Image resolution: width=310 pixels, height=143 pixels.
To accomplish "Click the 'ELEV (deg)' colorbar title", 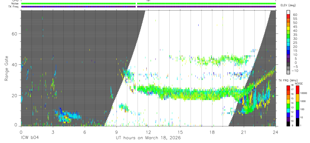I will (289, 5).
